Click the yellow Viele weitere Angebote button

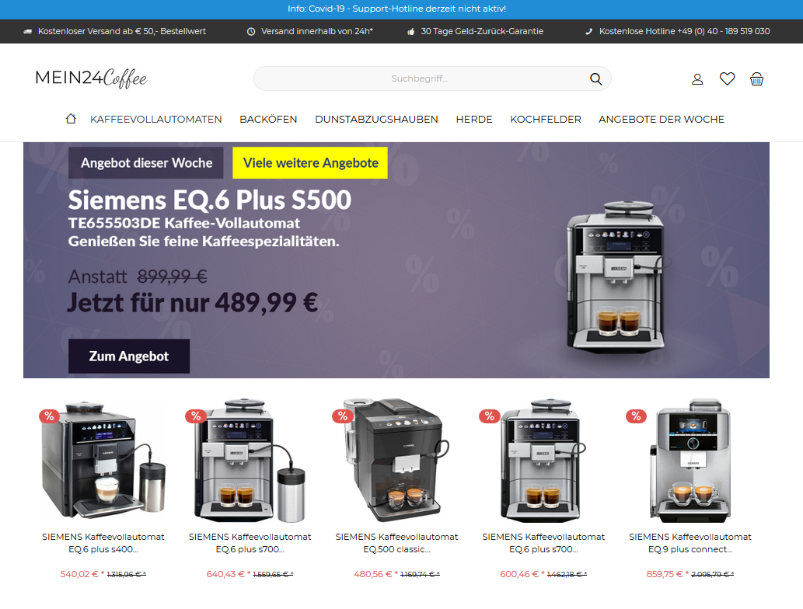(310, 163)
